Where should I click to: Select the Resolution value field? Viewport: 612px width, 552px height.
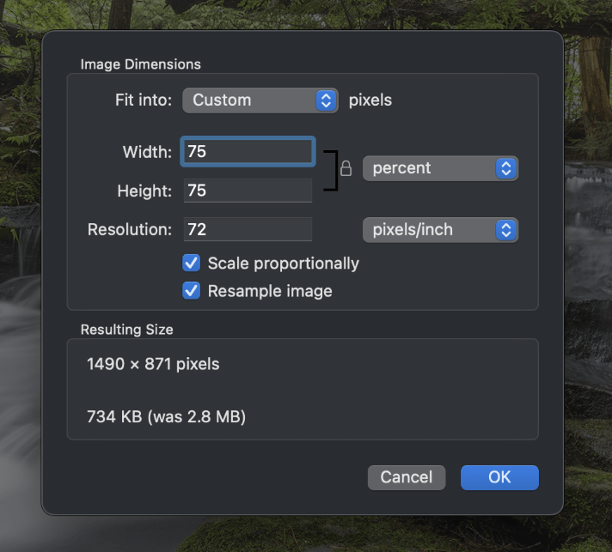pos(248,229)
